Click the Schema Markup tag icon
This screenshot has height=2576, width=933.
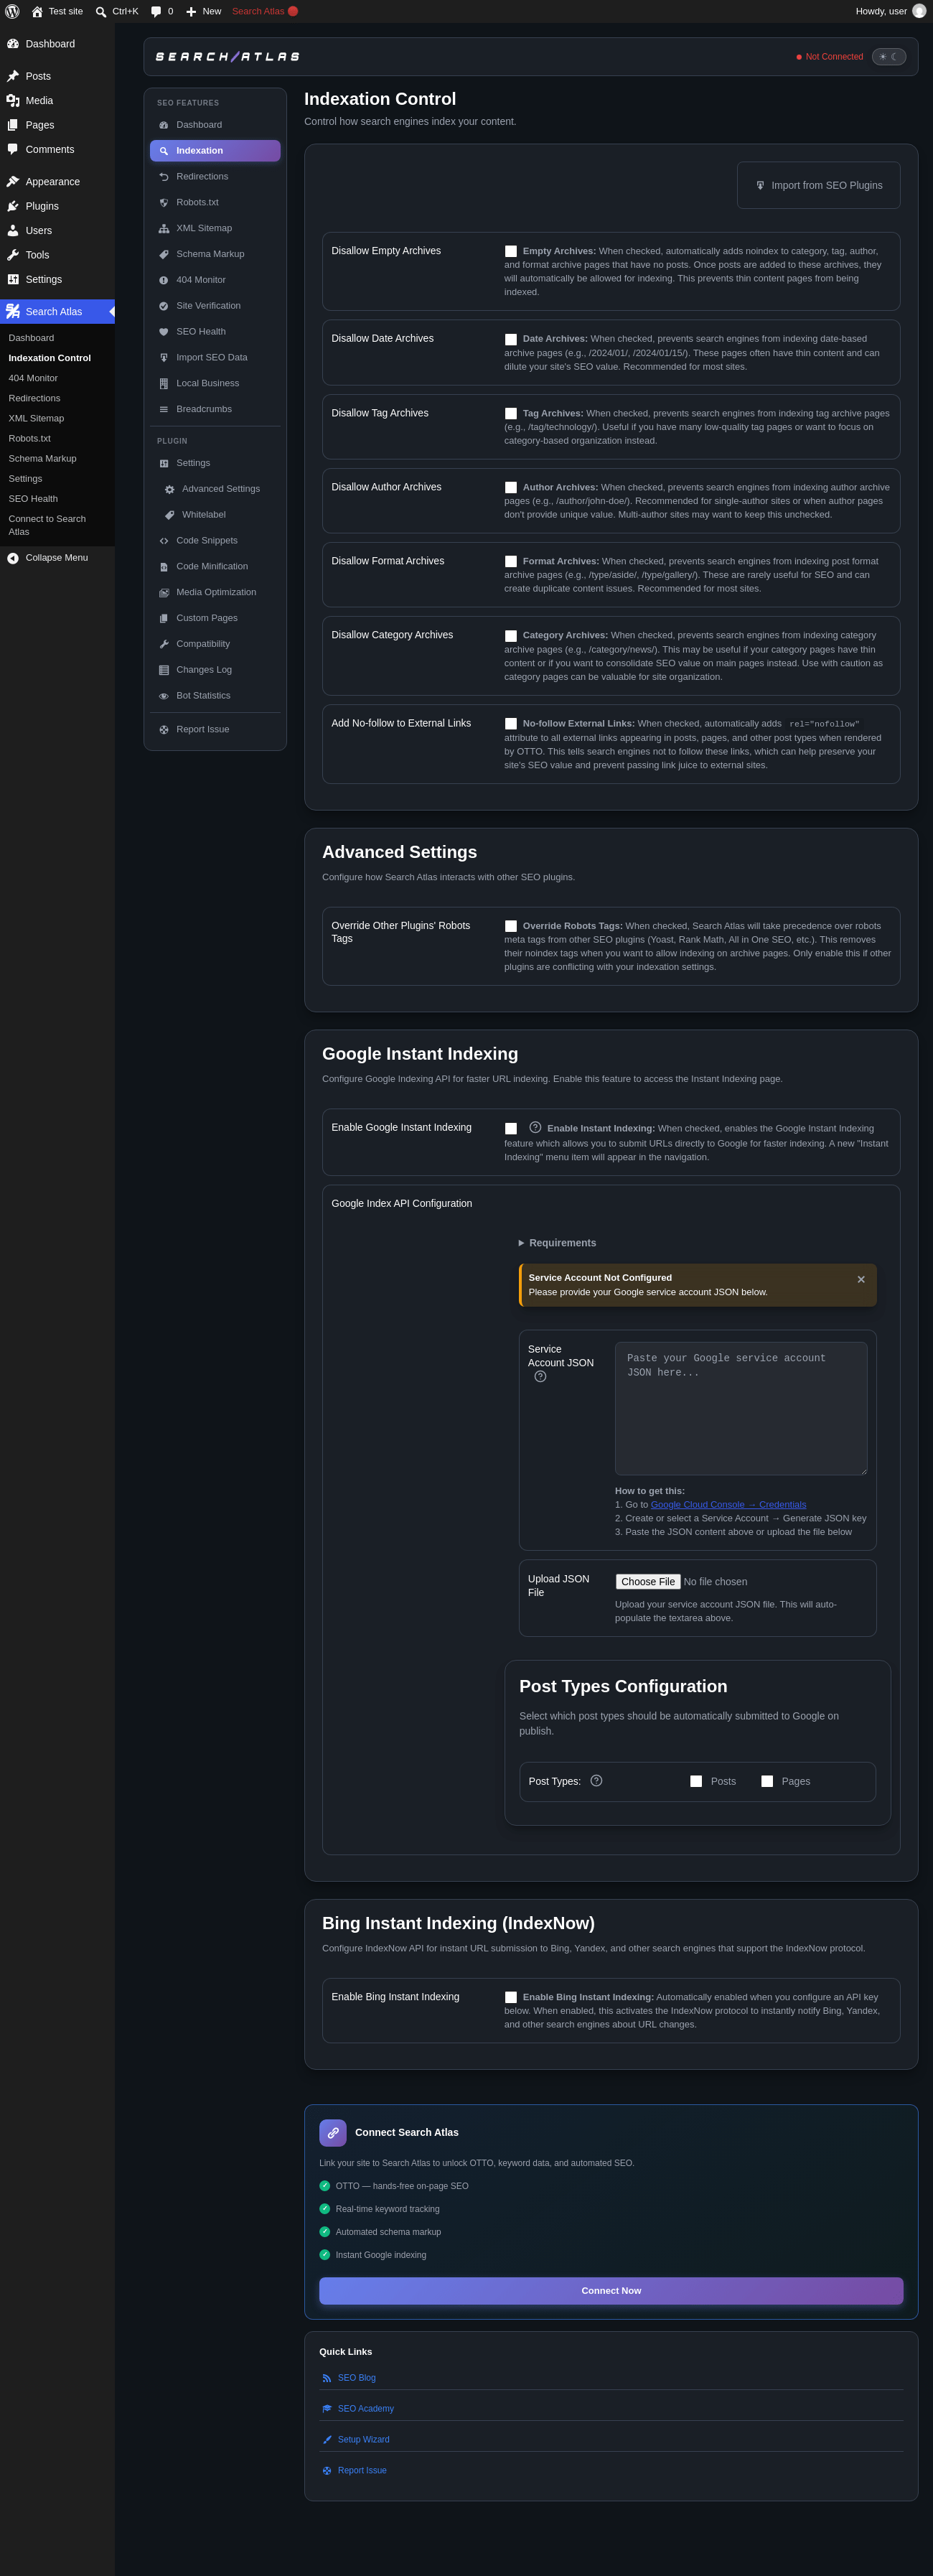coord(164,255)
